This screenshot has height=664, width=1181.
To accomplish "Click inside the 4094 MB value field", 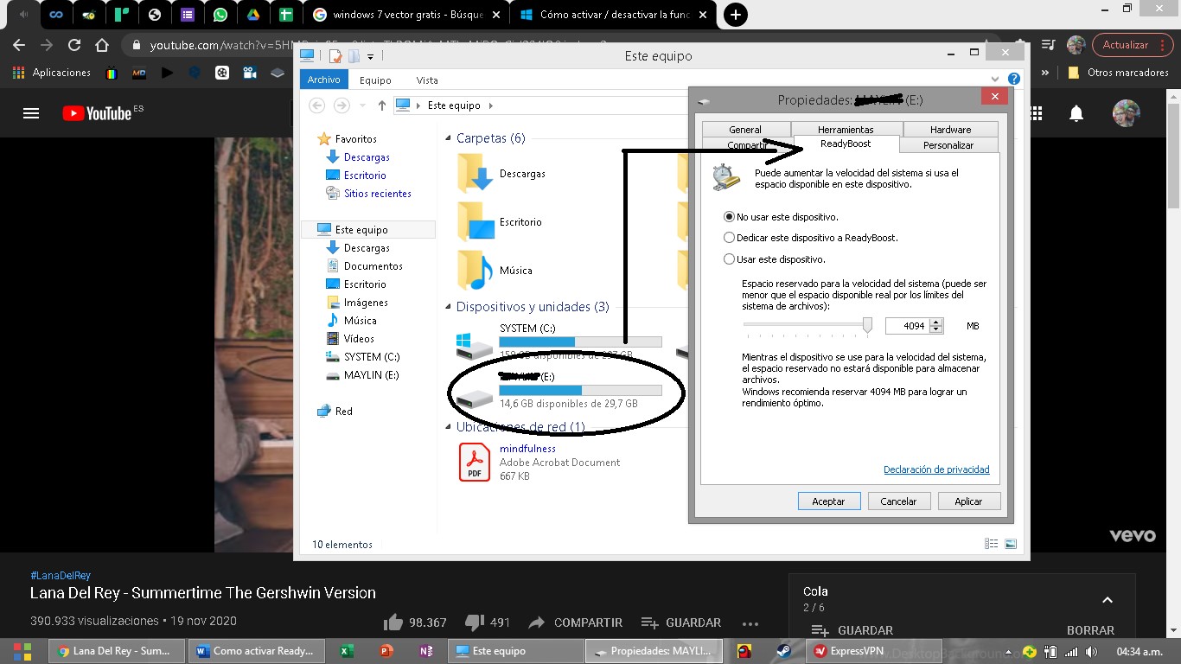I will click(908, 325).
